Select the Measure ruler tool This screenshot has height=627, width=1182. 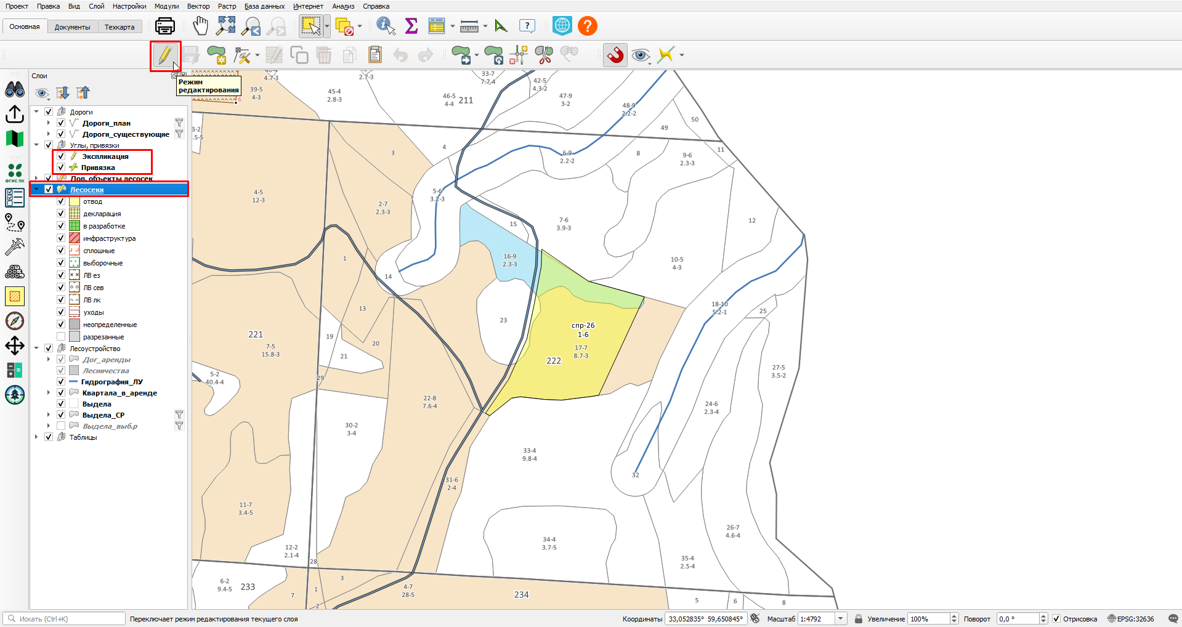[x=469, y=26]
